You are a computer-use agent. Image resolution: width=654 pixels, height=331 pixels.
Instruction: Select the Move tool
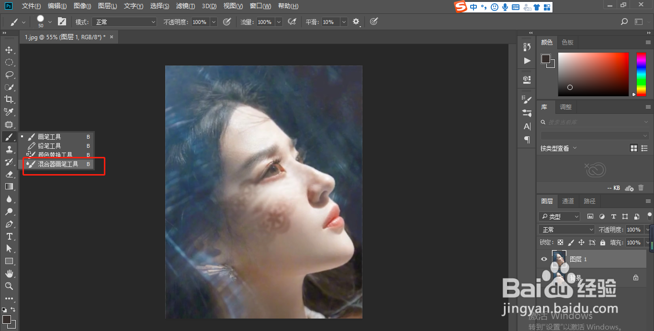(x=9, y=50)
